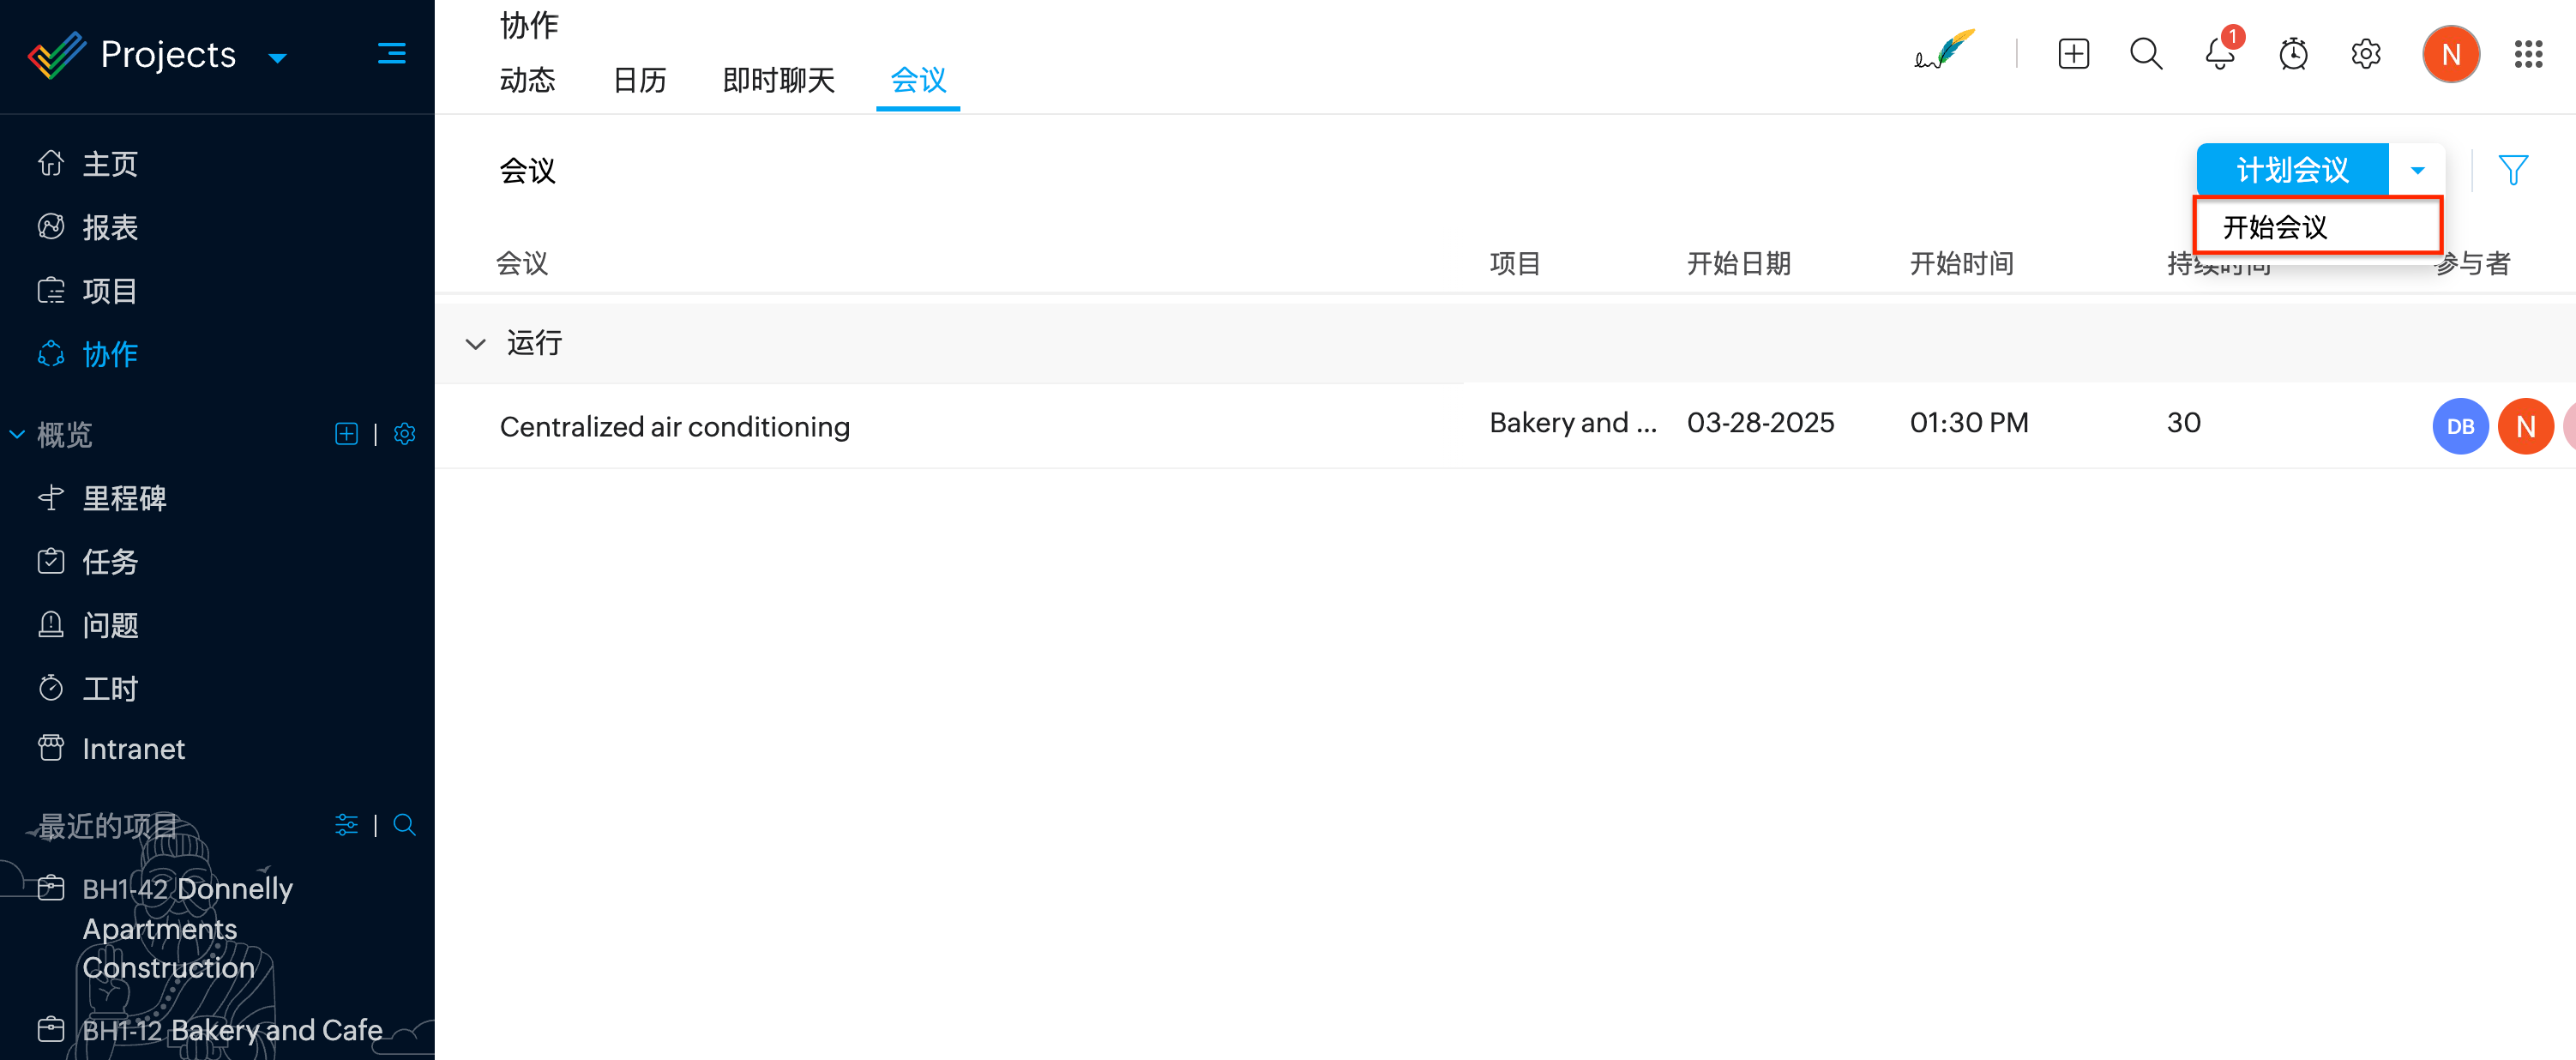Viewport: 2576px width, 1060px height.
Task: Click the 计划会议 dropdown arrow
Action: (x=2417, y=170)
